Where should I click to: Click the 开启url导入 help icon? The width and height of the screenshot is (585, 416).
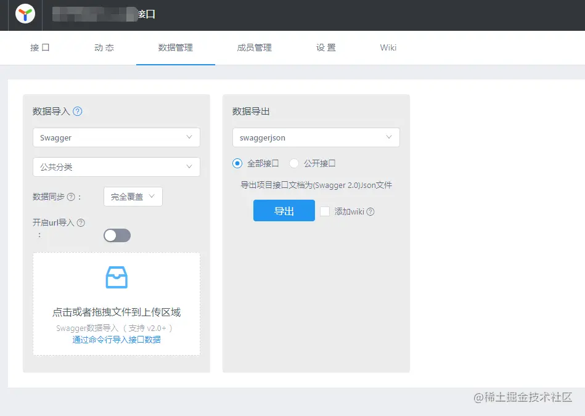[x=81, y=222]
